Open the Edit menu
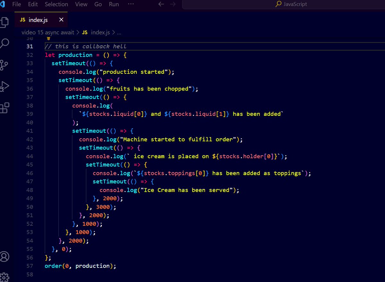385x282 pixels. [x=33, y=4]
